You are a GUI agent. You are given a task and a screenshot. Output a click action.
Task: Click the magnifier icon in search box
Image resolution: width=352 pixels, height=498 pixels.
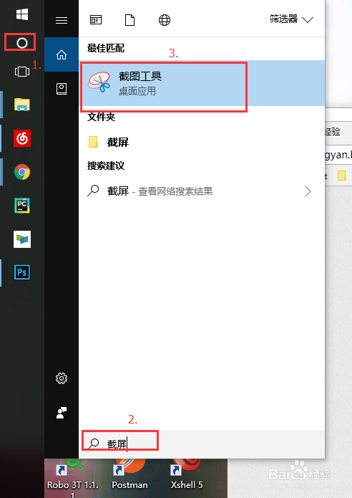tap(94, 444)
